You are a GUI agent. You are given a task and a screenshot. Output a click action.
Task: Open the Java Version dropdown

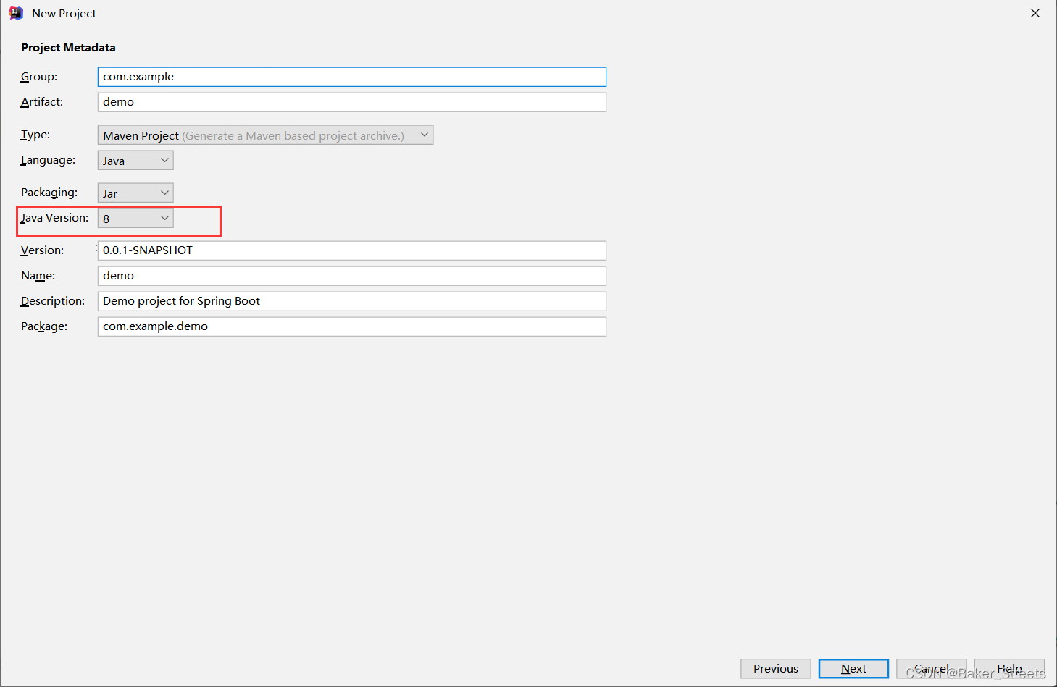[135, 219]
